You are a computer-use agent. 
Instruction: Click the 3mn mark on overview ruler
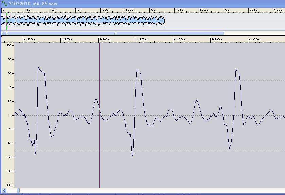227,10
